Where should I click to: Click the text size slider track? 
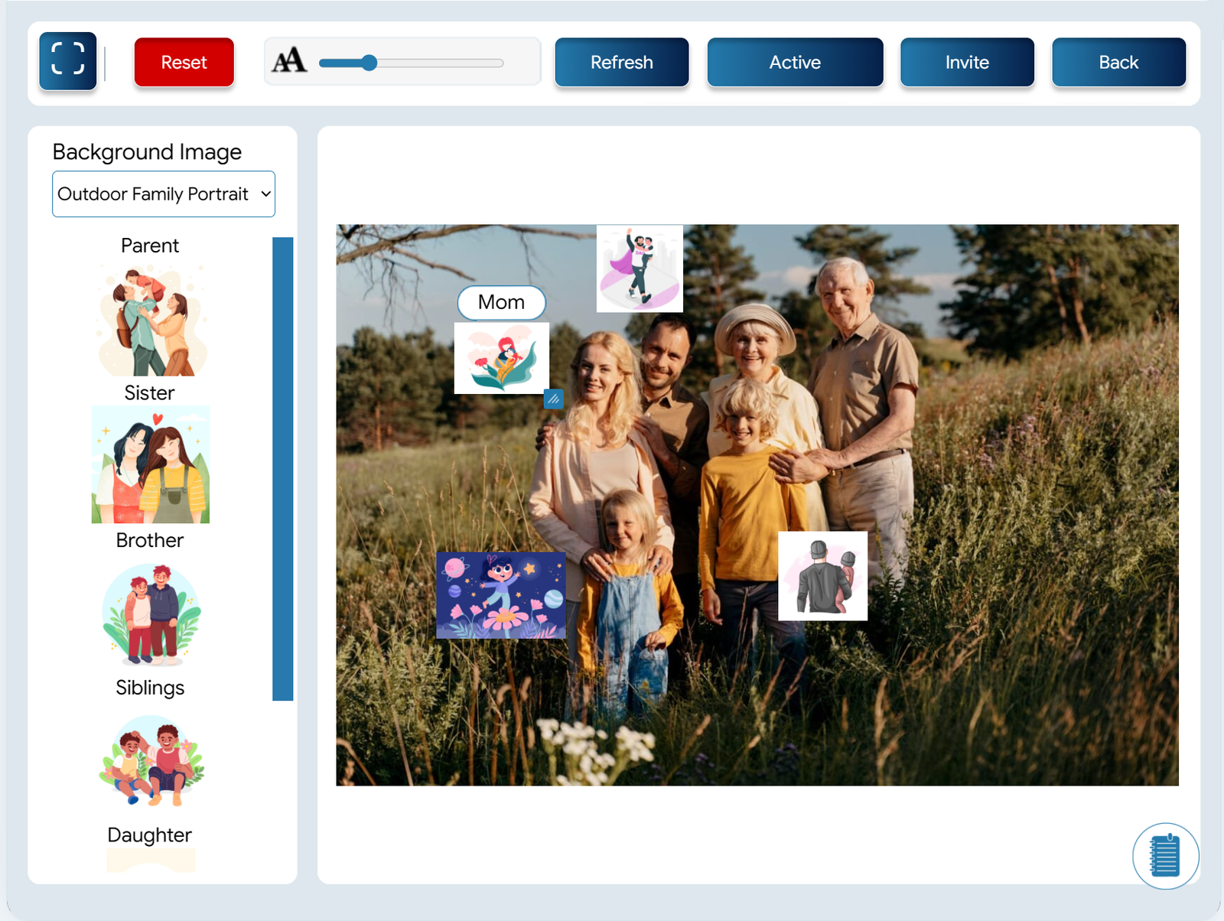click(x=412, y=63)
